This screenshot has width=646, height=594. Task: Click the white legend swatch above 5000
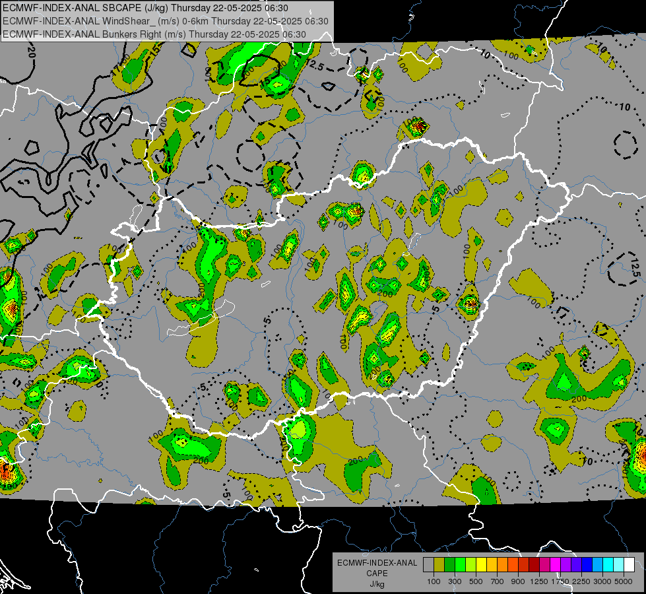(630, 565)
